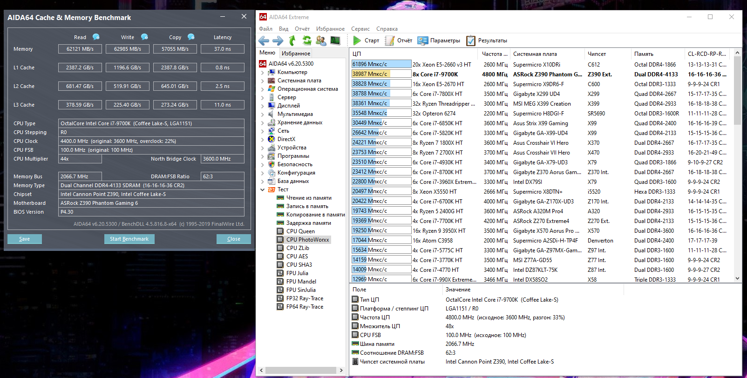Open the users icon in the AIDA64 toolbar
The height and width of the screenshot is (378, 747).
(321, 40)
